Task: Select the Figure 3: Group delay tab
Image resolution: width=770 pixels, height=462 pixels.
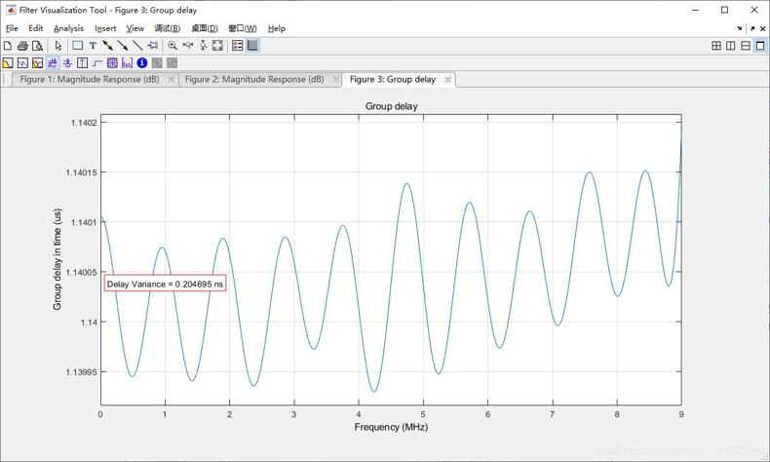Action: 393,79
